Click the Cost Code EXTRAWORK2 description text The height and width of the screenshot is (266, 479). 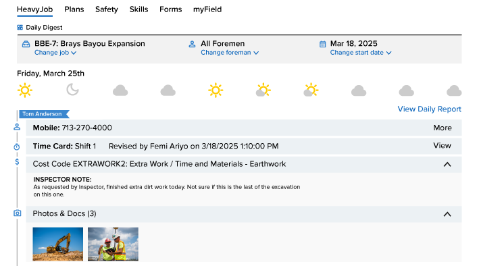click(x=159, y=164)
